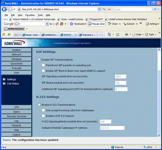Image resolution: width=162 pixels, height=150 pixels.
Task: Open the Home page icon
Action: tap(109, 34)
